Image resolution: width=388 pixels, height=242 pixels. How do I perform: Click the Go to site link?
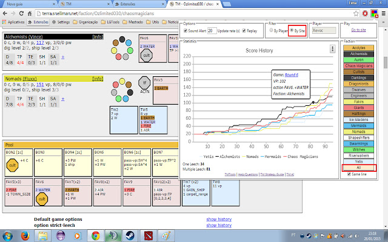(x=358, y=30)
